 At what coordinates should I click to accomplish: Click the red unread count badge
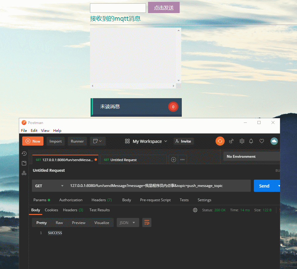tap(173, 107)
